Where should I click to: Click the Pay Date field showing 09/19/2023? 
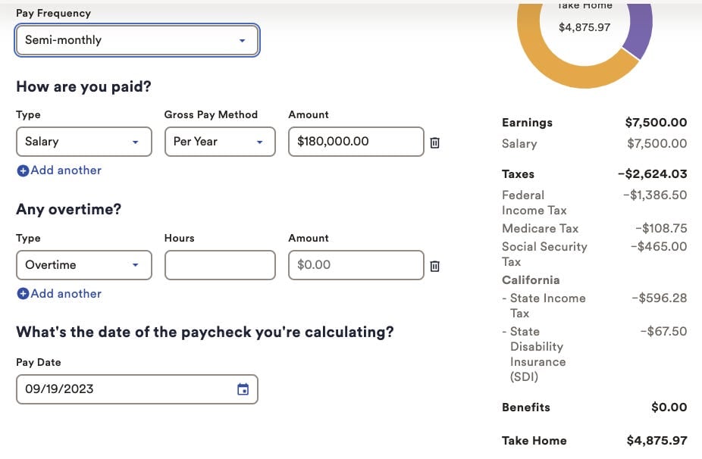point(137,389)
